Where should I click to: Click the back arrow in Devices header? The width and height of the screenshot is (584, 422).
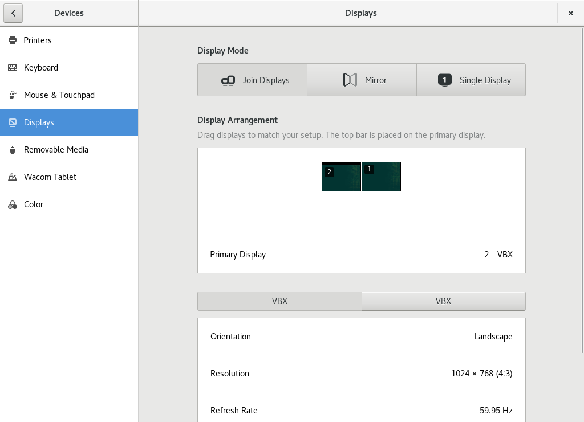(x=13, y=13)
